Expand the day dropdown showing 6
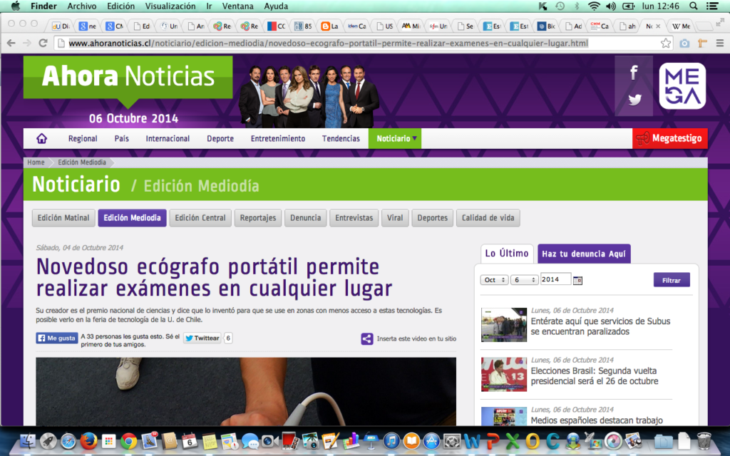 point(524,280)
